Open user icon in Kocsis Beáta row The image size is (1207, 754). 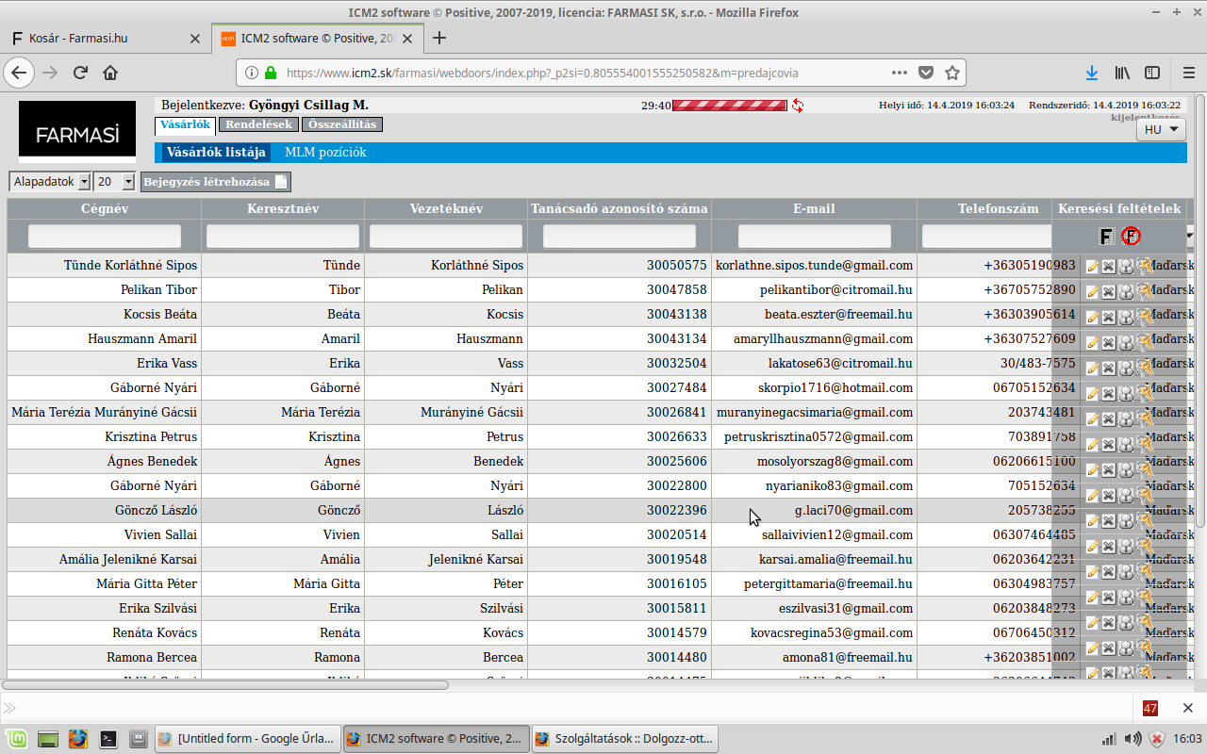(x=1125, y=317)
